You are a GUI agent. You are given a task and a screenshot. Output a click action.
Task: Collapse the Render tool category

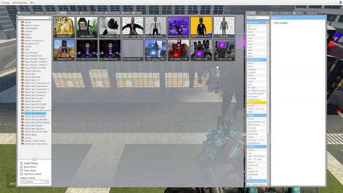[256, 146]
